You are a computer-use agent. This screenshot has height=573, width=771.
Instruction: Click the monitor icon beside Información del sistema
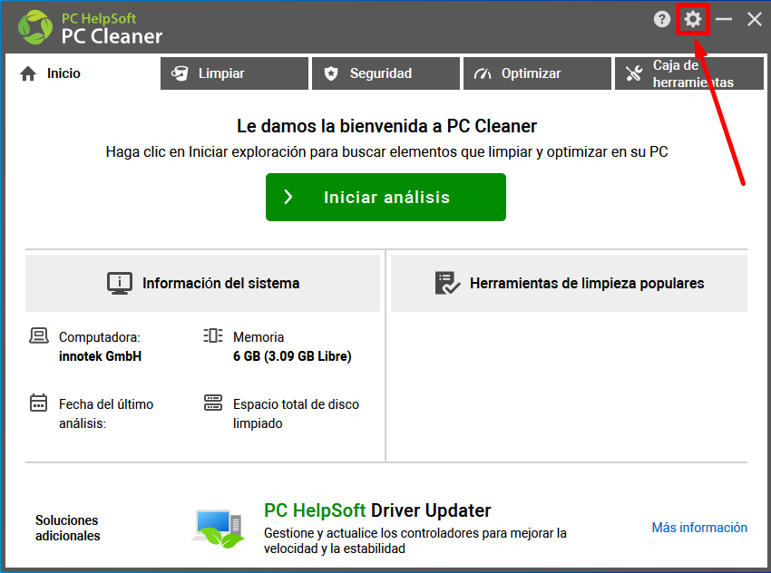[120, 283]
